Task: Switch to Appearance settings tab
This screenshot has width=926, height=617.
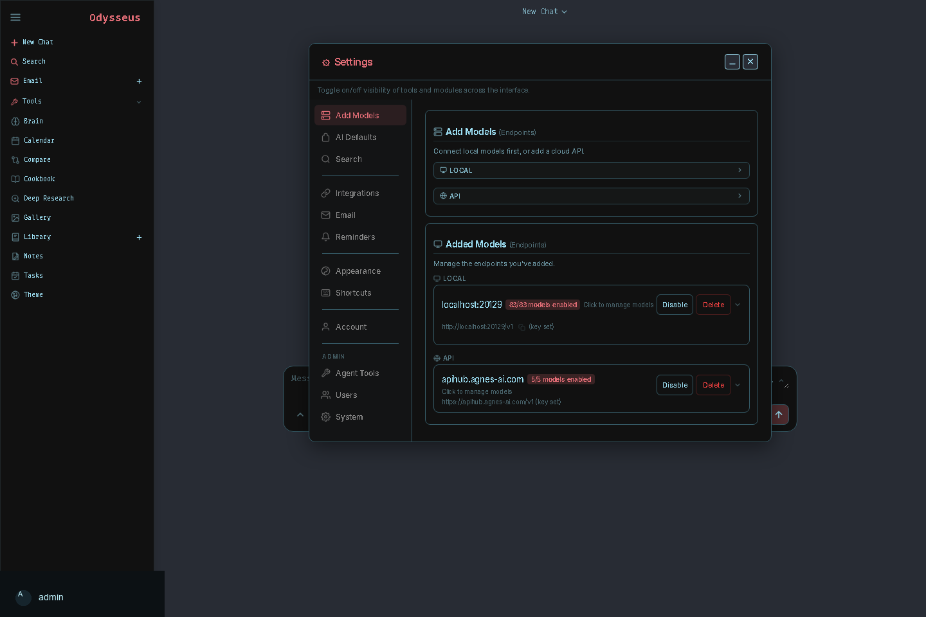Action: pos(360,271)
